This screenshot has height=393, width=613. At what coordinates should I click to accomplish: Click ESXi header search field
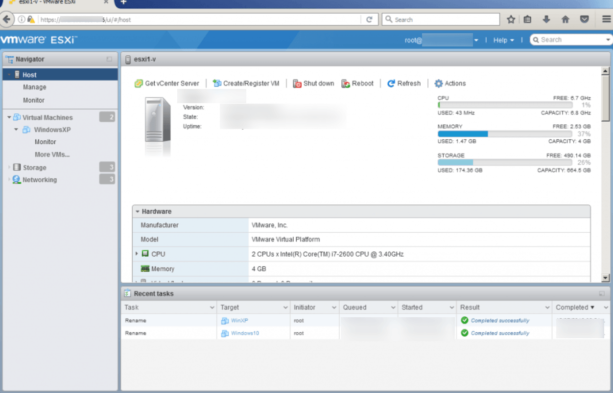(x=571, y=40)
